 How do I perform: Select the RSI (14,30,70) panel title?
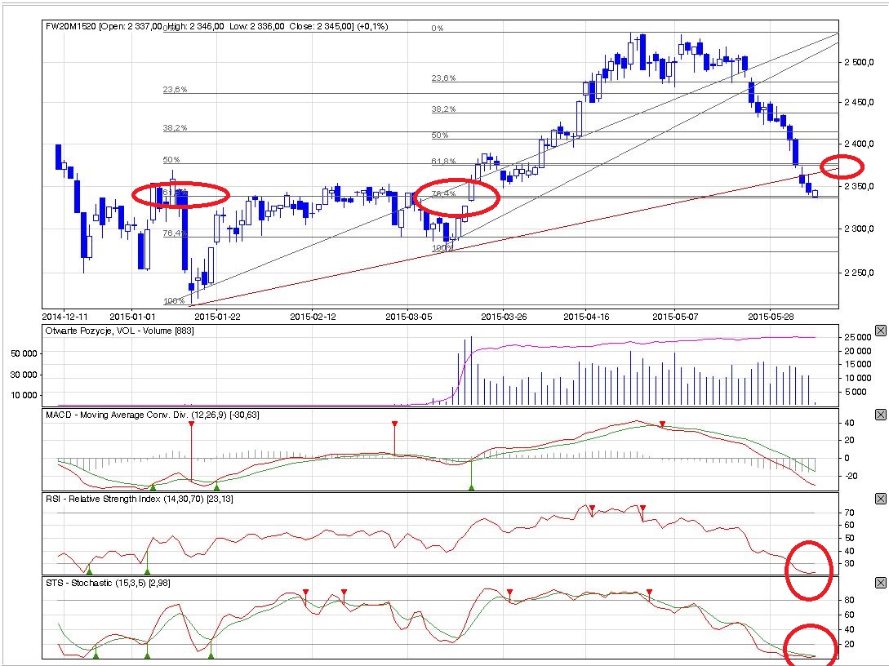click(x=140, y=499)
